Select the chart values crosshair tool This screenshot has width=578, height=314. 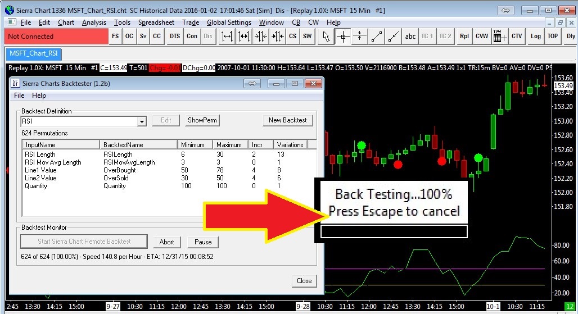pos(343,36)
